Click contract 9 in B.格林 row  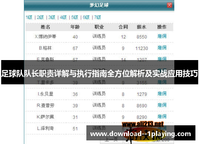pos(123,49)
